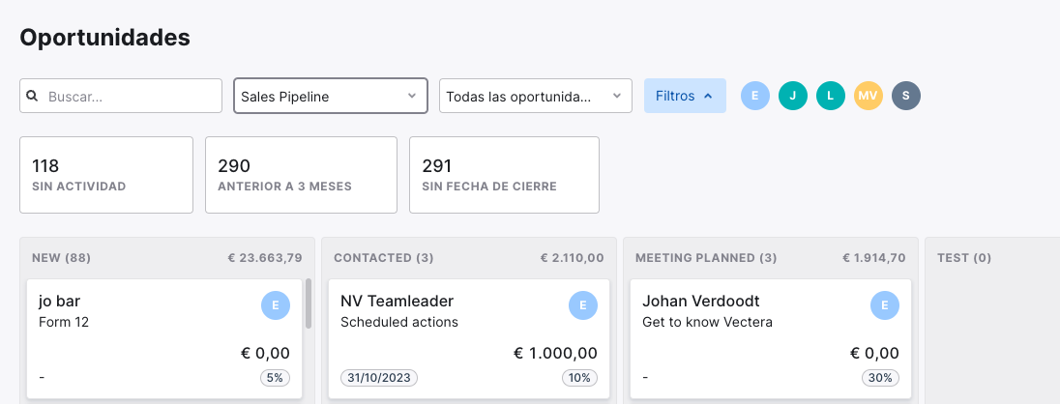Click the search magnifier icon

(32, 96)
